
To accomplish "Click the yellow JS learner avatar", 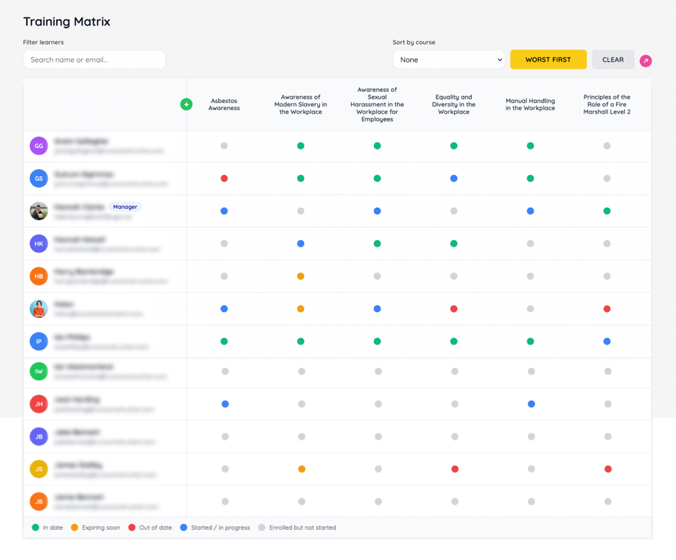I will [x=39, y=469].
